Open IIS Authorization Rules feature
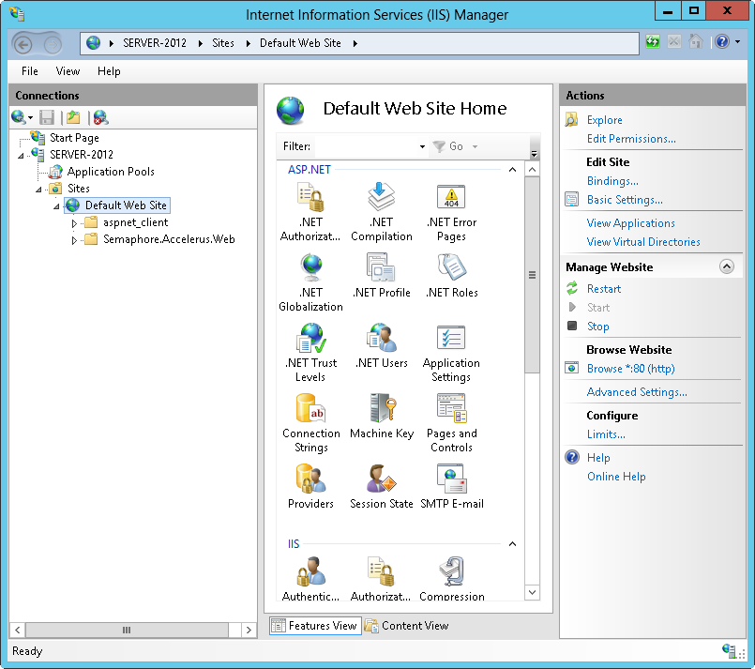The width and height of the screenshot is (755, 669). pyautogui.click(x=381, y=579)
